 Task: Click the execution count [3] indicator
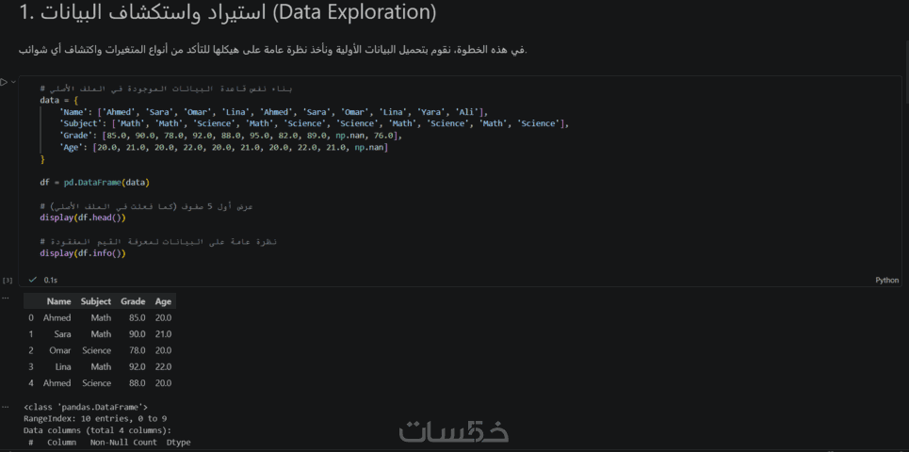coord(8,280)
